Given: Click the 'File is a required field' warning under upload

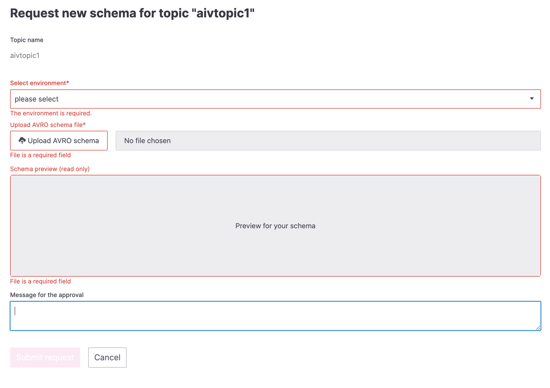Looking at the screenshot, I should coord(40,155).
